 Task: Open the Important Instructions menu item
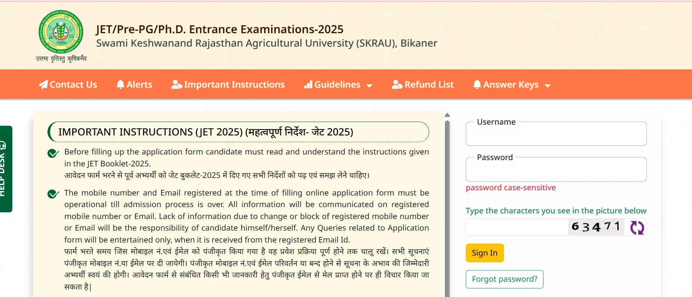(234, 85)
